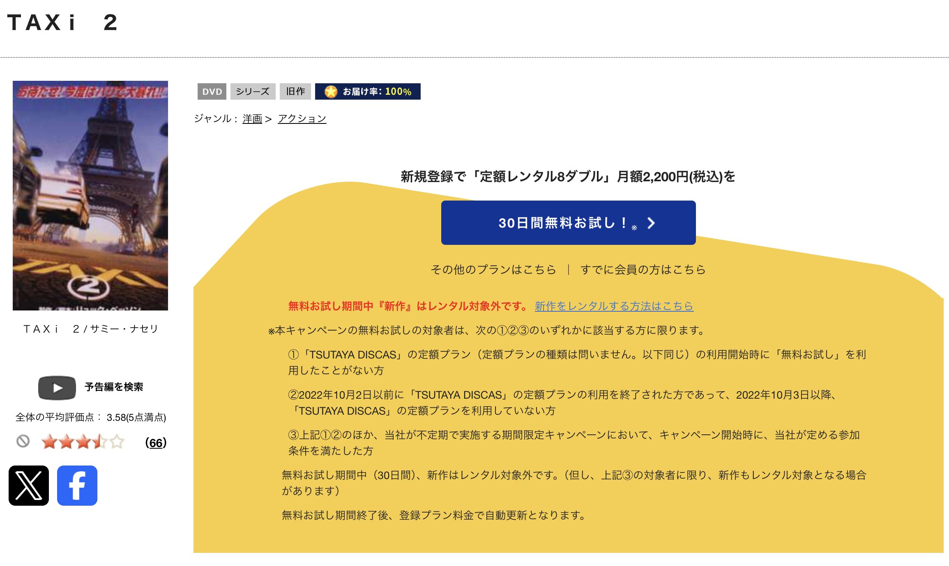Click すでに会員の方はこちら link
Viewport: 949px width, 566px height.
pyautogui.click(x=643, y=269)
